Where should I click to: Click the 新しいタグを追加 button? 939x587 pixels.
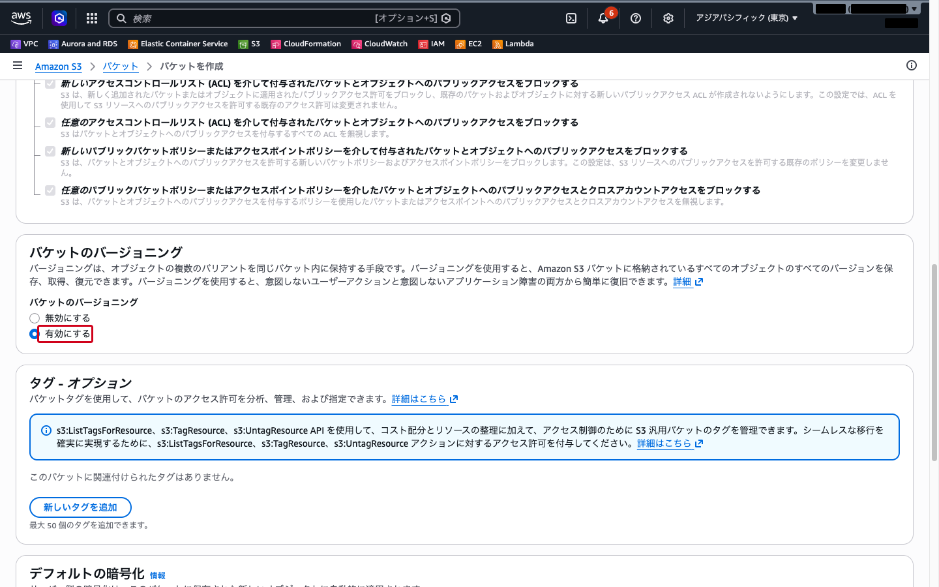80,507
